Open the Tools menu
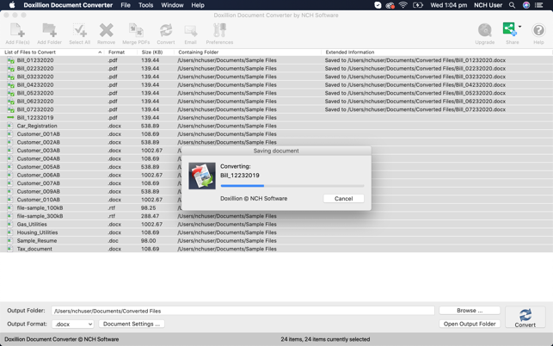The width and height of the screenshot is (553, 346). pos(145,5)
